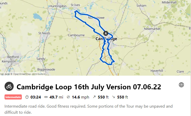Open the OpenStreetMap contributors attribution link
This screenshot has height=116, width=191.
[x=29, y=74]
